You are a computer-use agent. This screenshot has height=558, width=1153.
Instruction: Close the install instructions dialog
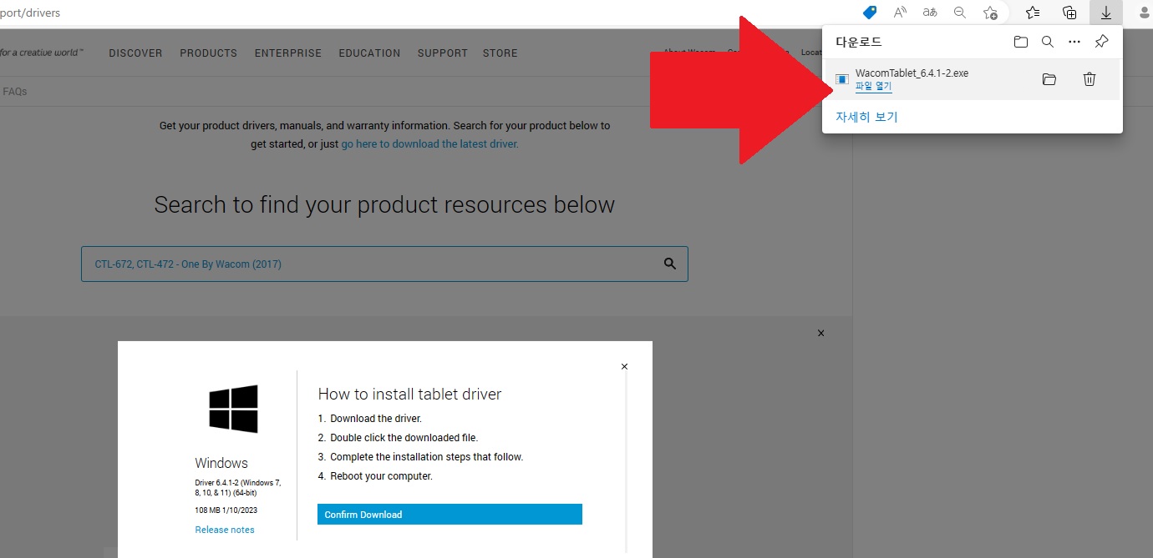click(x=624, y=366)
